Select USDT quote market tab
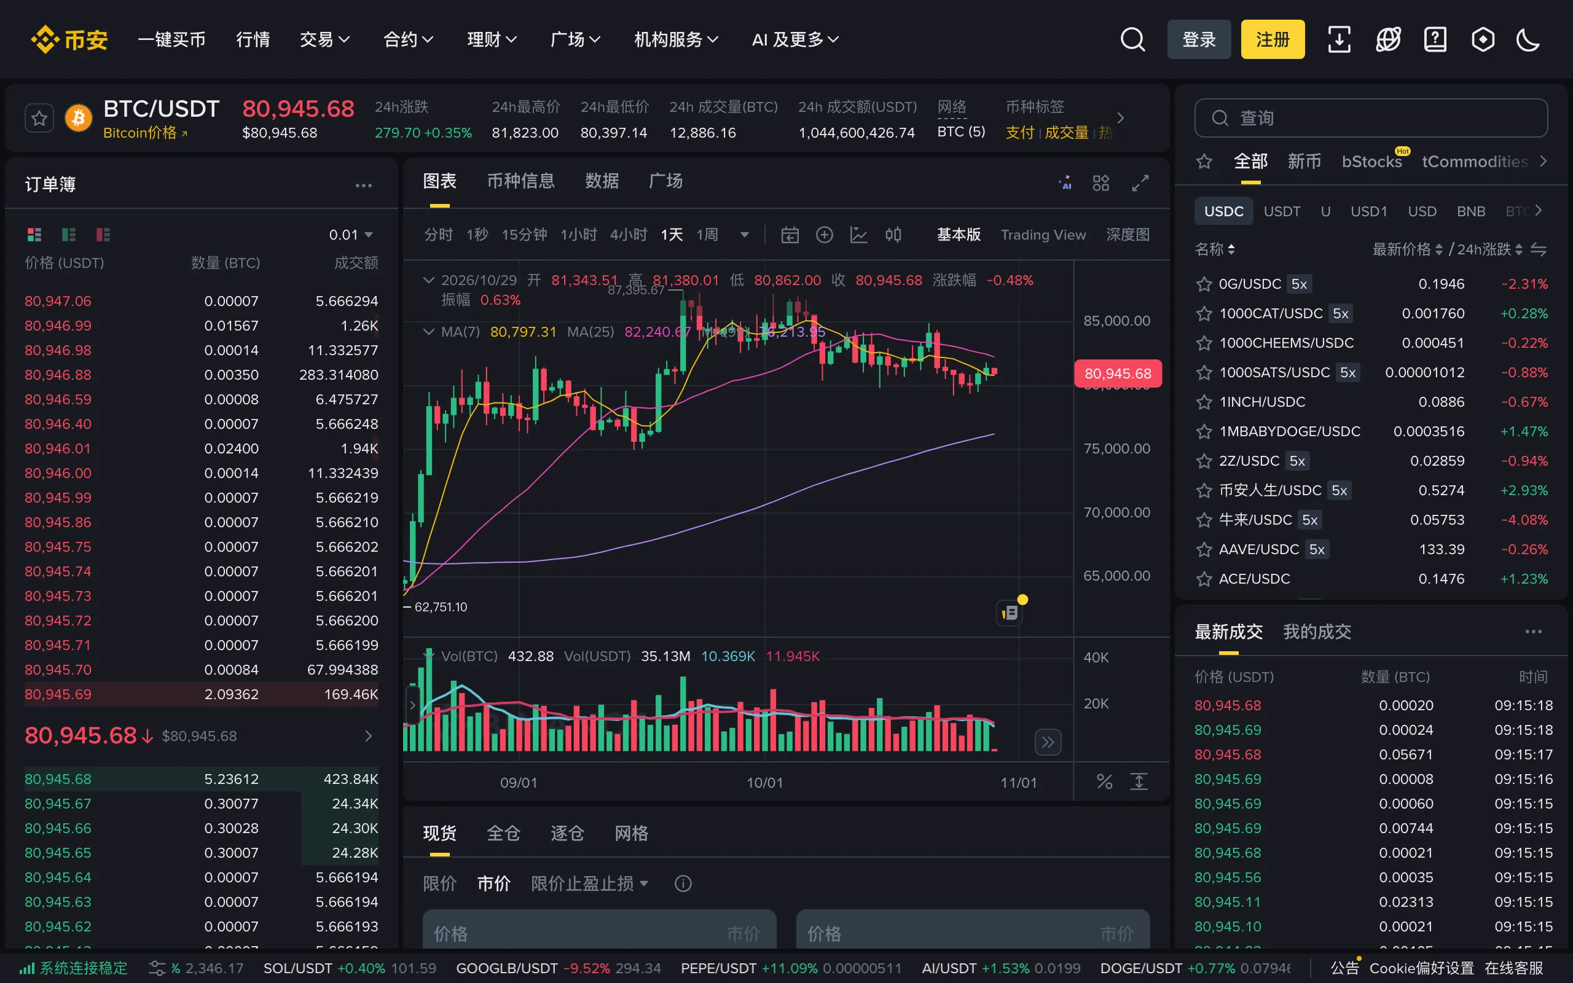 (1282, 211)
